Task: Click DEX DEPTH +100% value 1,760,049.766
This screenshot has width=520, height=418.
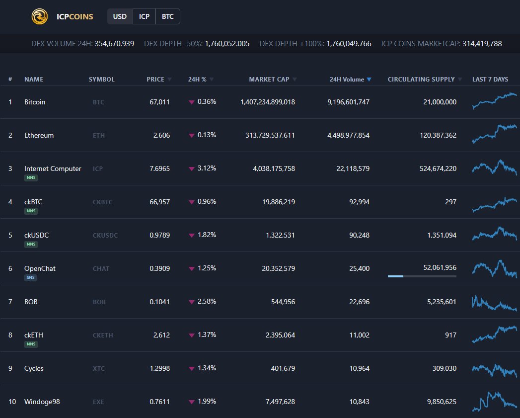Action: pyautogui.click(x=349, y=44)
